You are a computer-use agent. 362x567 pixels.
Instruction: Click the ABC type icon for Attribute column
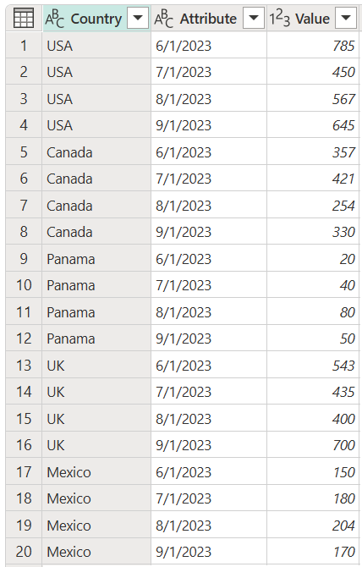click(x=163, y=19)
